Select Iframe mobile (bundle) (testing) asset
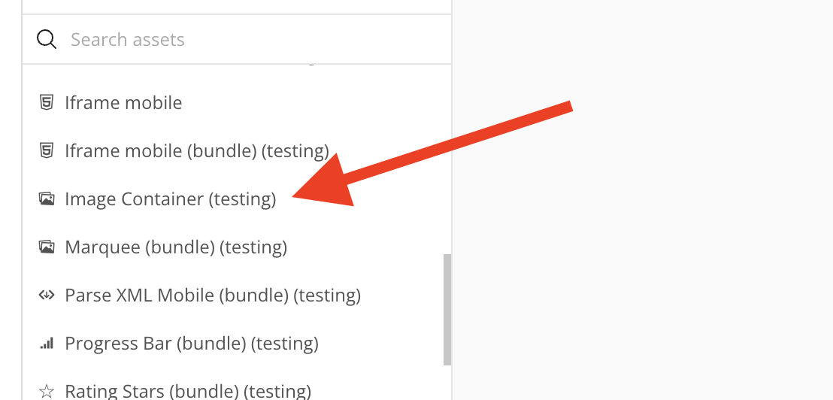The height and width of the screenshot is (400, 833). point(197,150)
